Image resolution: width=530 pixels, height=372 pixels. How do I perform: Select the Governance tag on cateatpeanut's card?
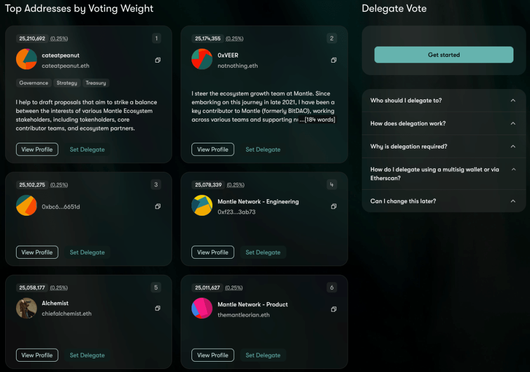coord(33,83)
